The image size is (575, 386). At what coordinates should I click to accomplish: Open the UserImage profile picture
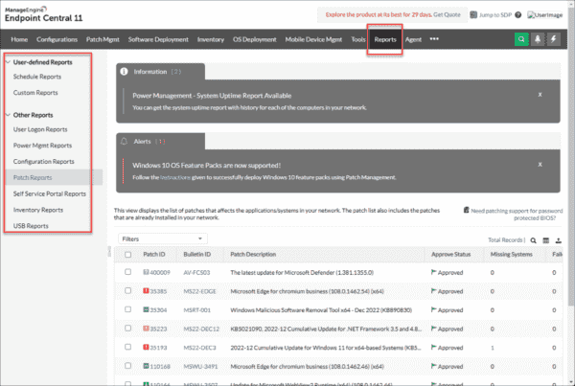pyautogui.click(x=544, y=15)
